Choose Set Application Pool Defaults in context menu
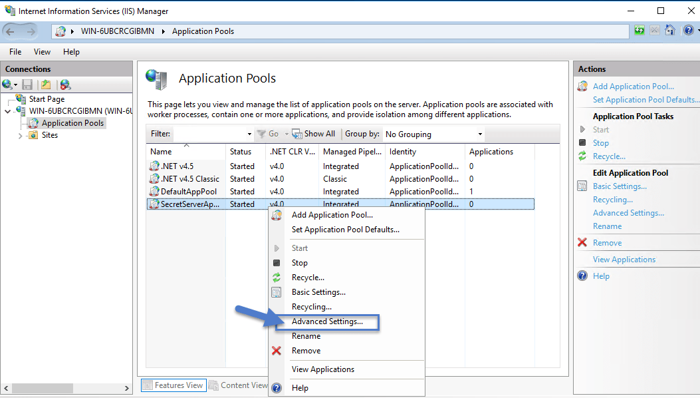 point(346,230)
